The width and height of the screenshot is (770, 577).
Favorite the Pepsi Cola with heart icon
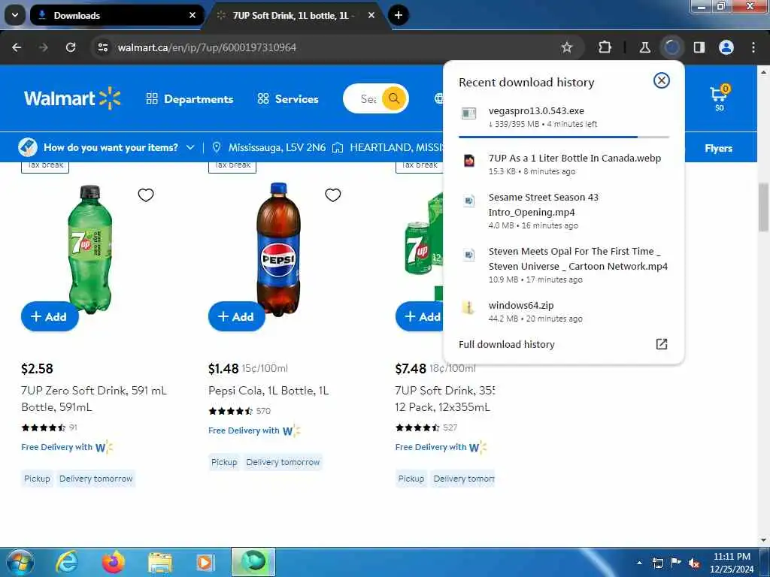[x=333, y=195]
